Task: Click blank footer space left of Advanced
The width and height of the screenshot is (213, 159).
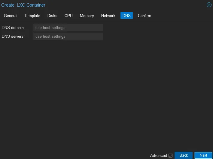Action: pyautogui.click(x=75, y=155)
